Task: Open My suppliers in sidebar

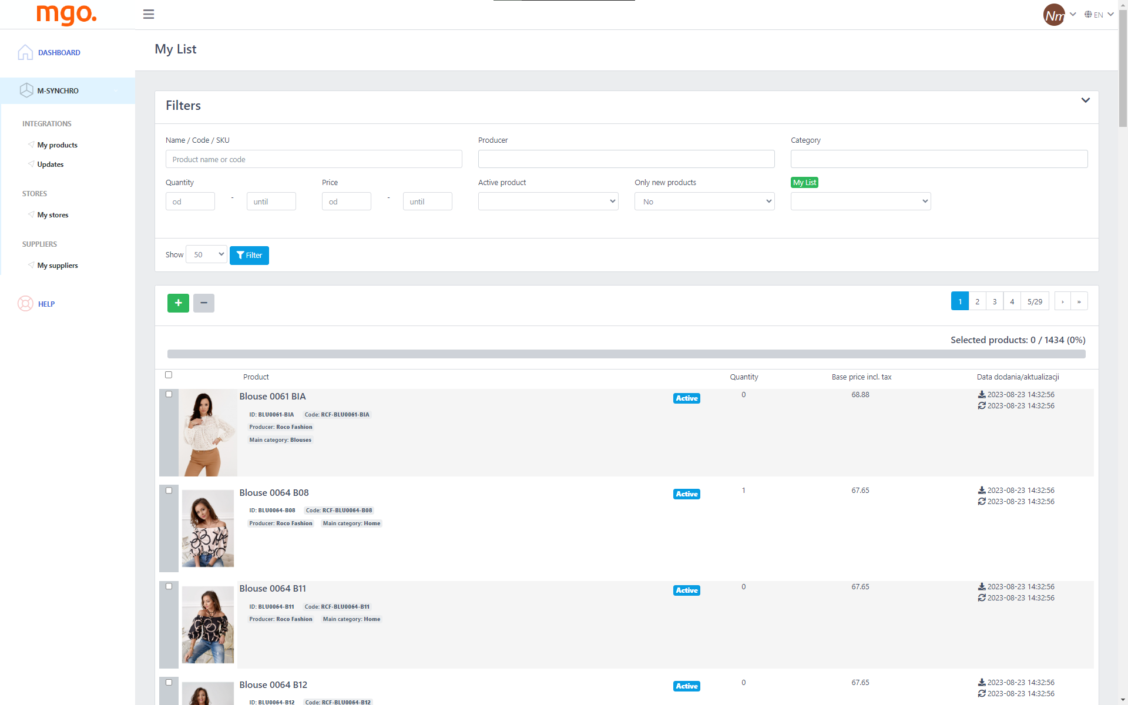Action: click(x=58, y=266)
